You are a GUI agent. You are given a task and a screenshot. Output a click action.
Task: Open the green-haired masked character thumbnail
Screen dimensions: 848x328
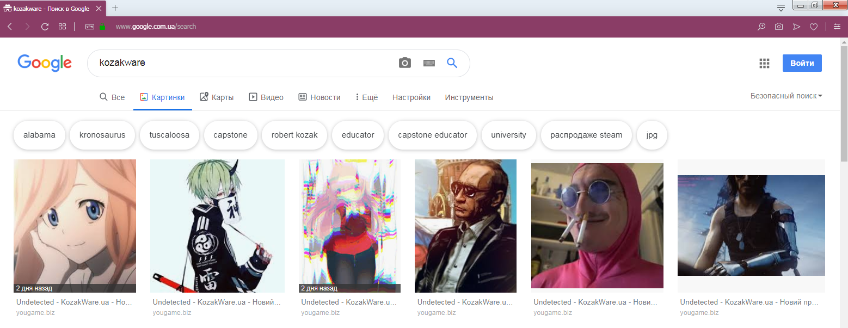(x=217, y=226)
